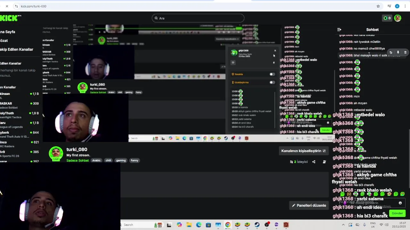Screen dimensions: 410x230
Task: Open Task View on taskbar
Action: (169, 225)
